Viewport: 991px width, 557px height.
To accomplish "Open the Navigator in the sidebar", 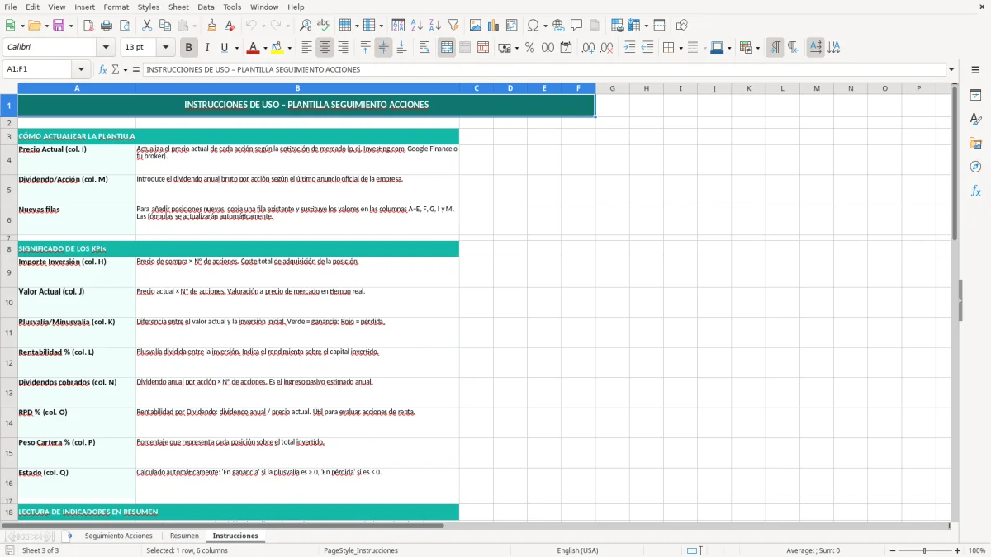I will point(975,167).
